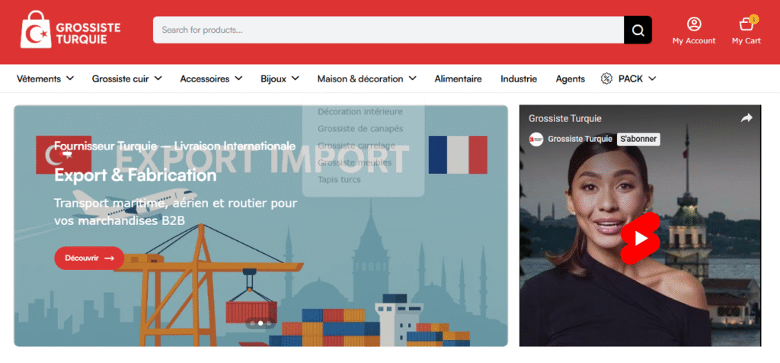The width and height of the screenshot is (780, 363).
Task: Click the My Cart label
Action: pyautogui.click(x=746, y=41)
